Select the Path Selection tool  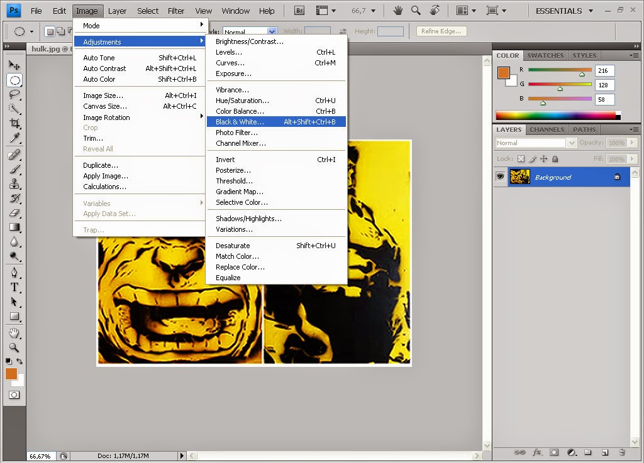coord(14,302)
